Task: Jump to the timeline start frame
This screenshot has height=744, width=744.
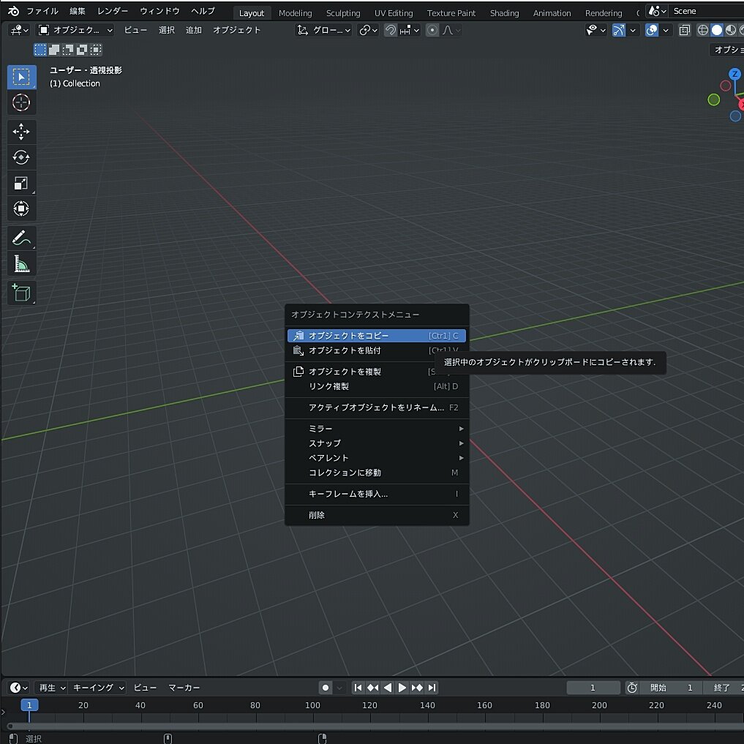Action: [x=358, y=688]
